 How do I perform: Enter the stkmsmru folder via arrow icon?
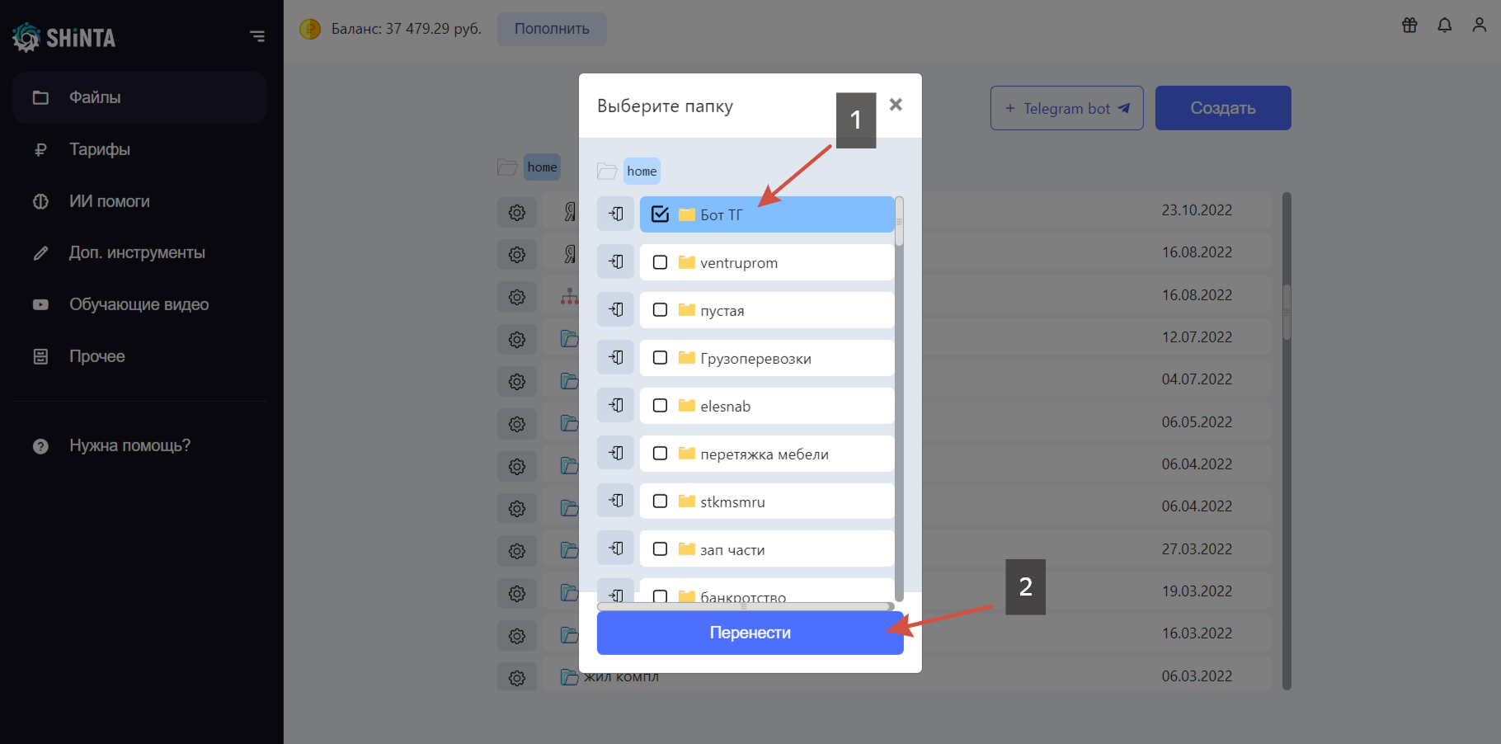pyautogui.click(x=616, y=501)
